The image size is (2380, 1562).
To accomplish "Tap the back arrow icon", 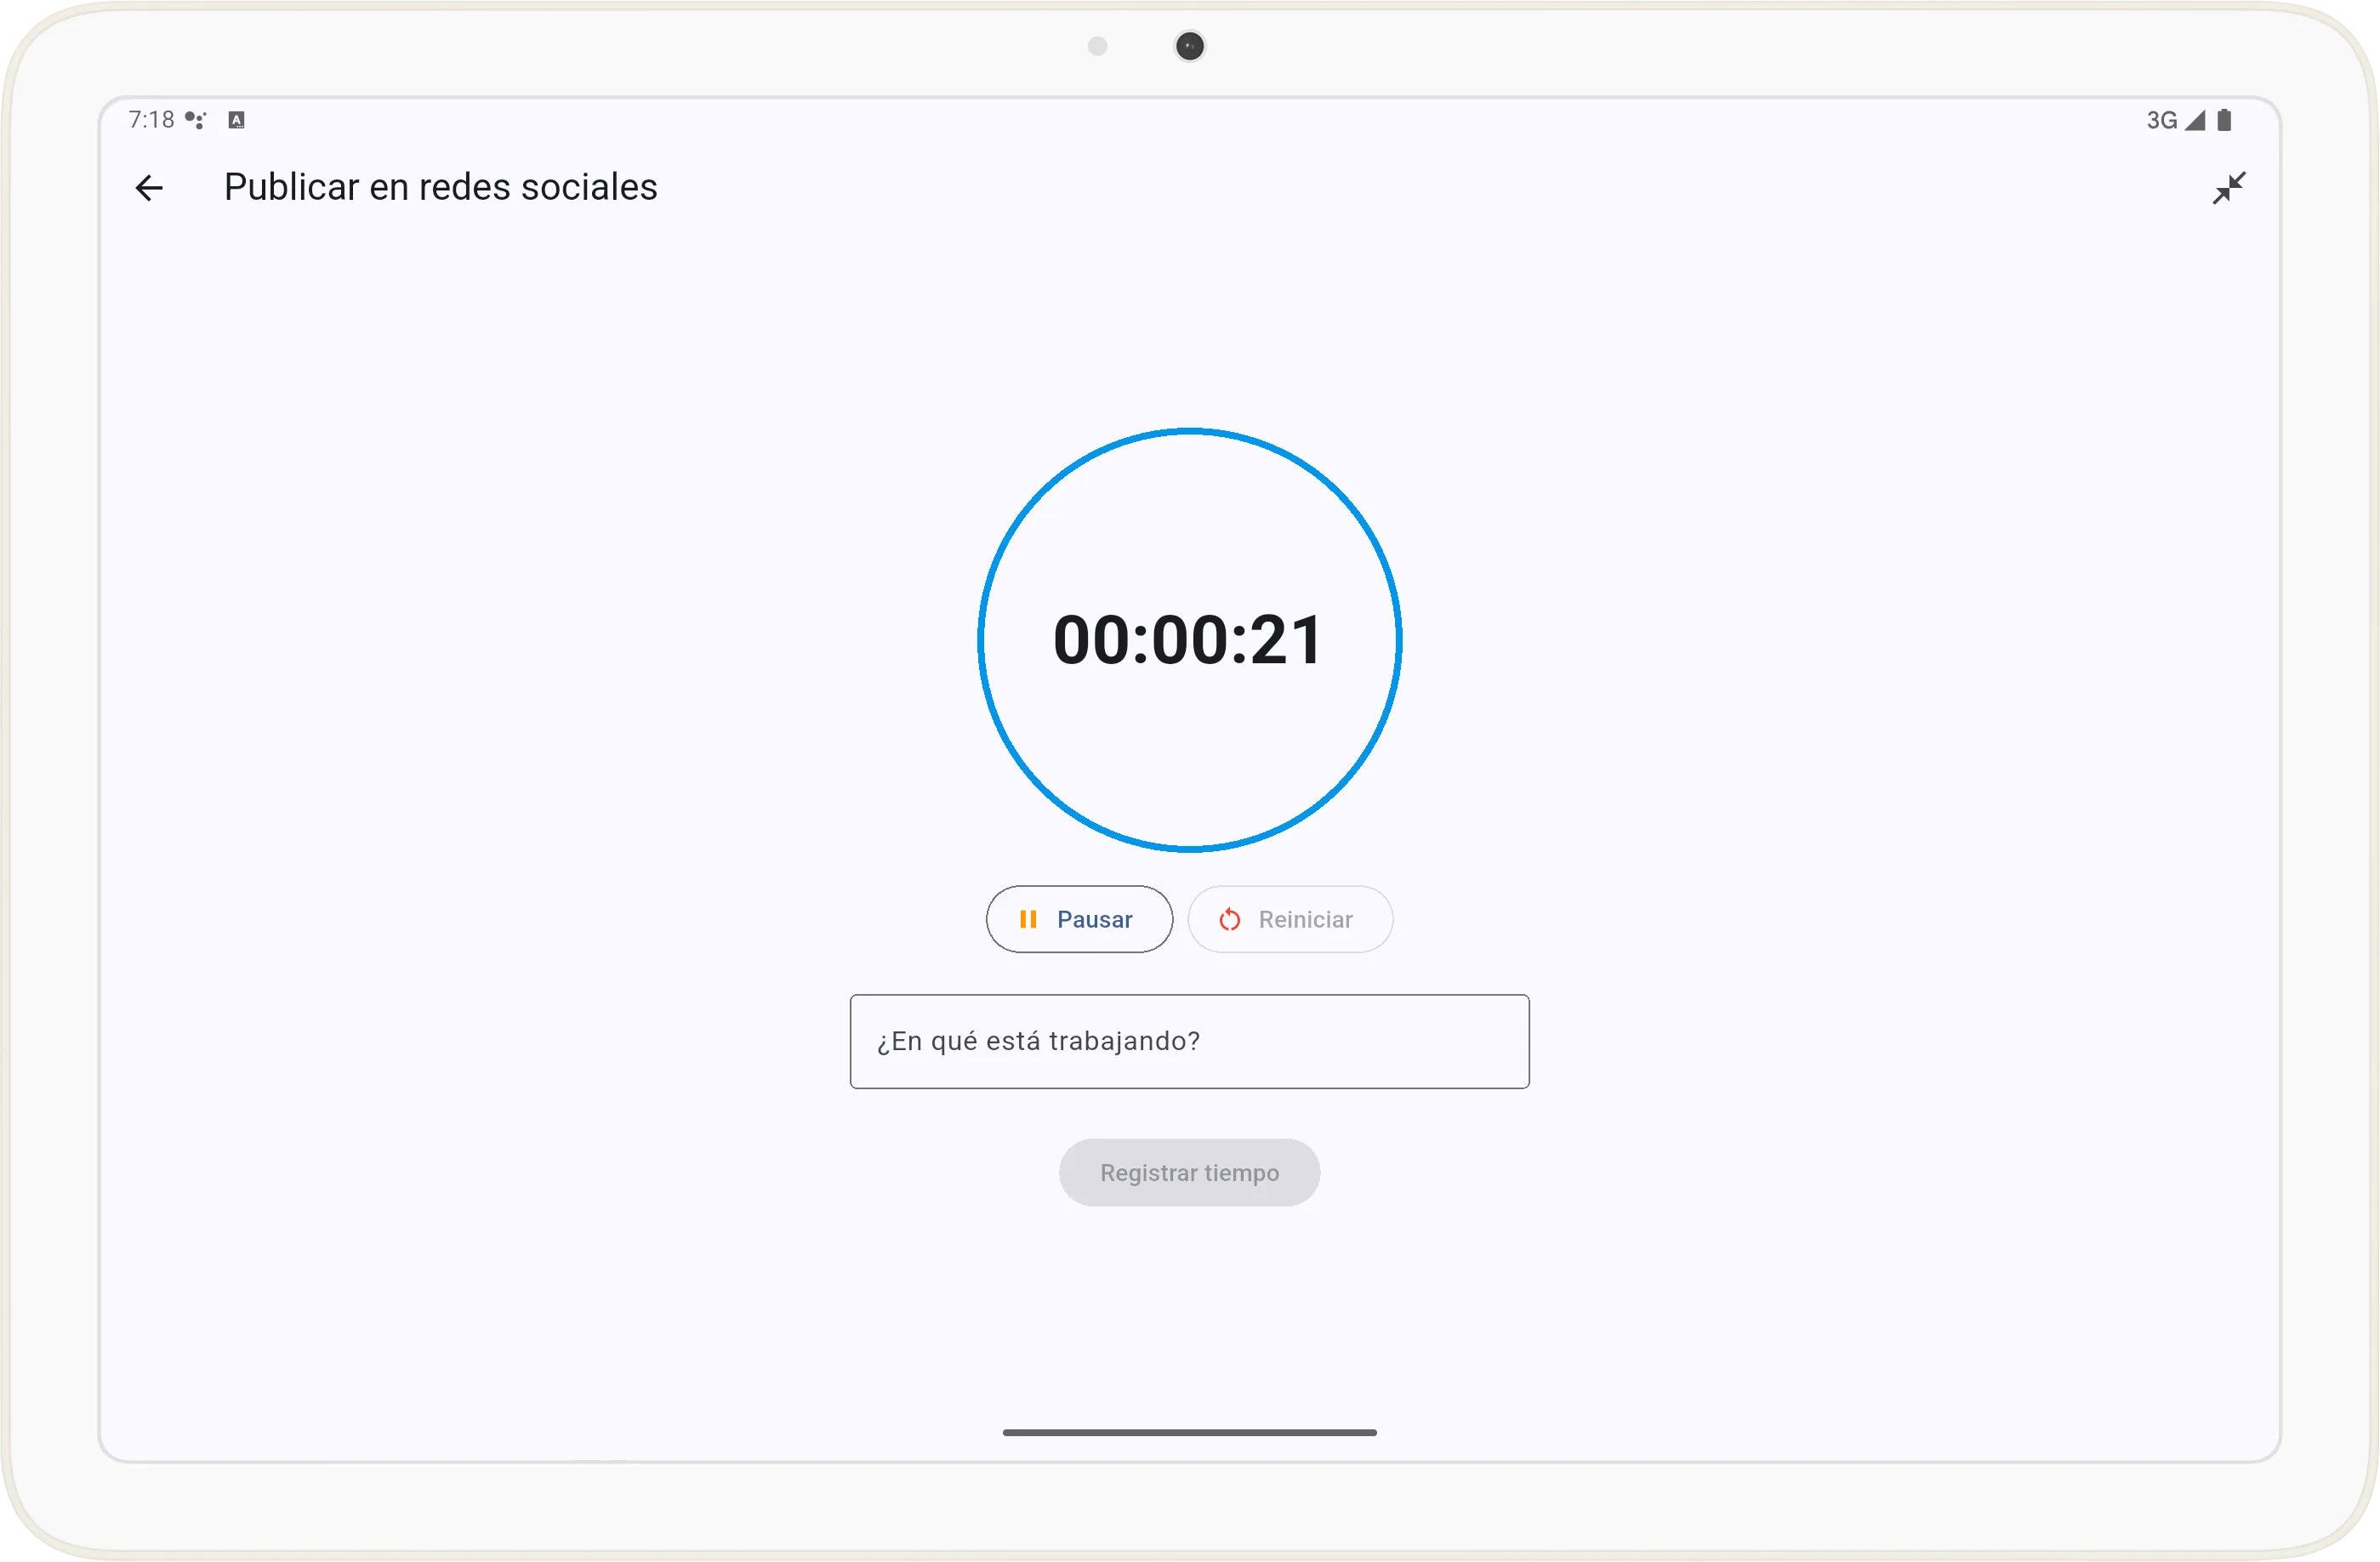I will [x=149, y=188].
